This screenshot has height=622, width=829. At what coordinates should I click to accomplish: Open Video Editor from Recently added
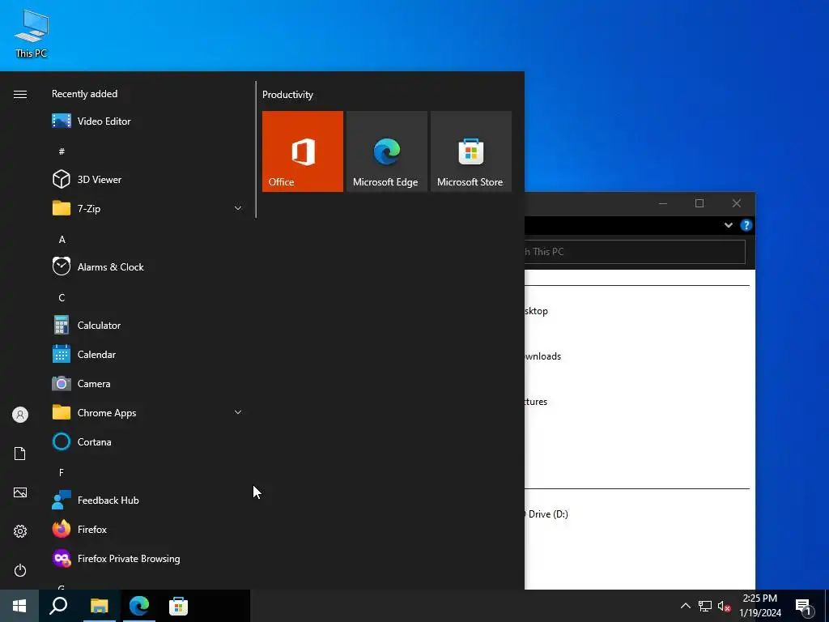(148, 121)
